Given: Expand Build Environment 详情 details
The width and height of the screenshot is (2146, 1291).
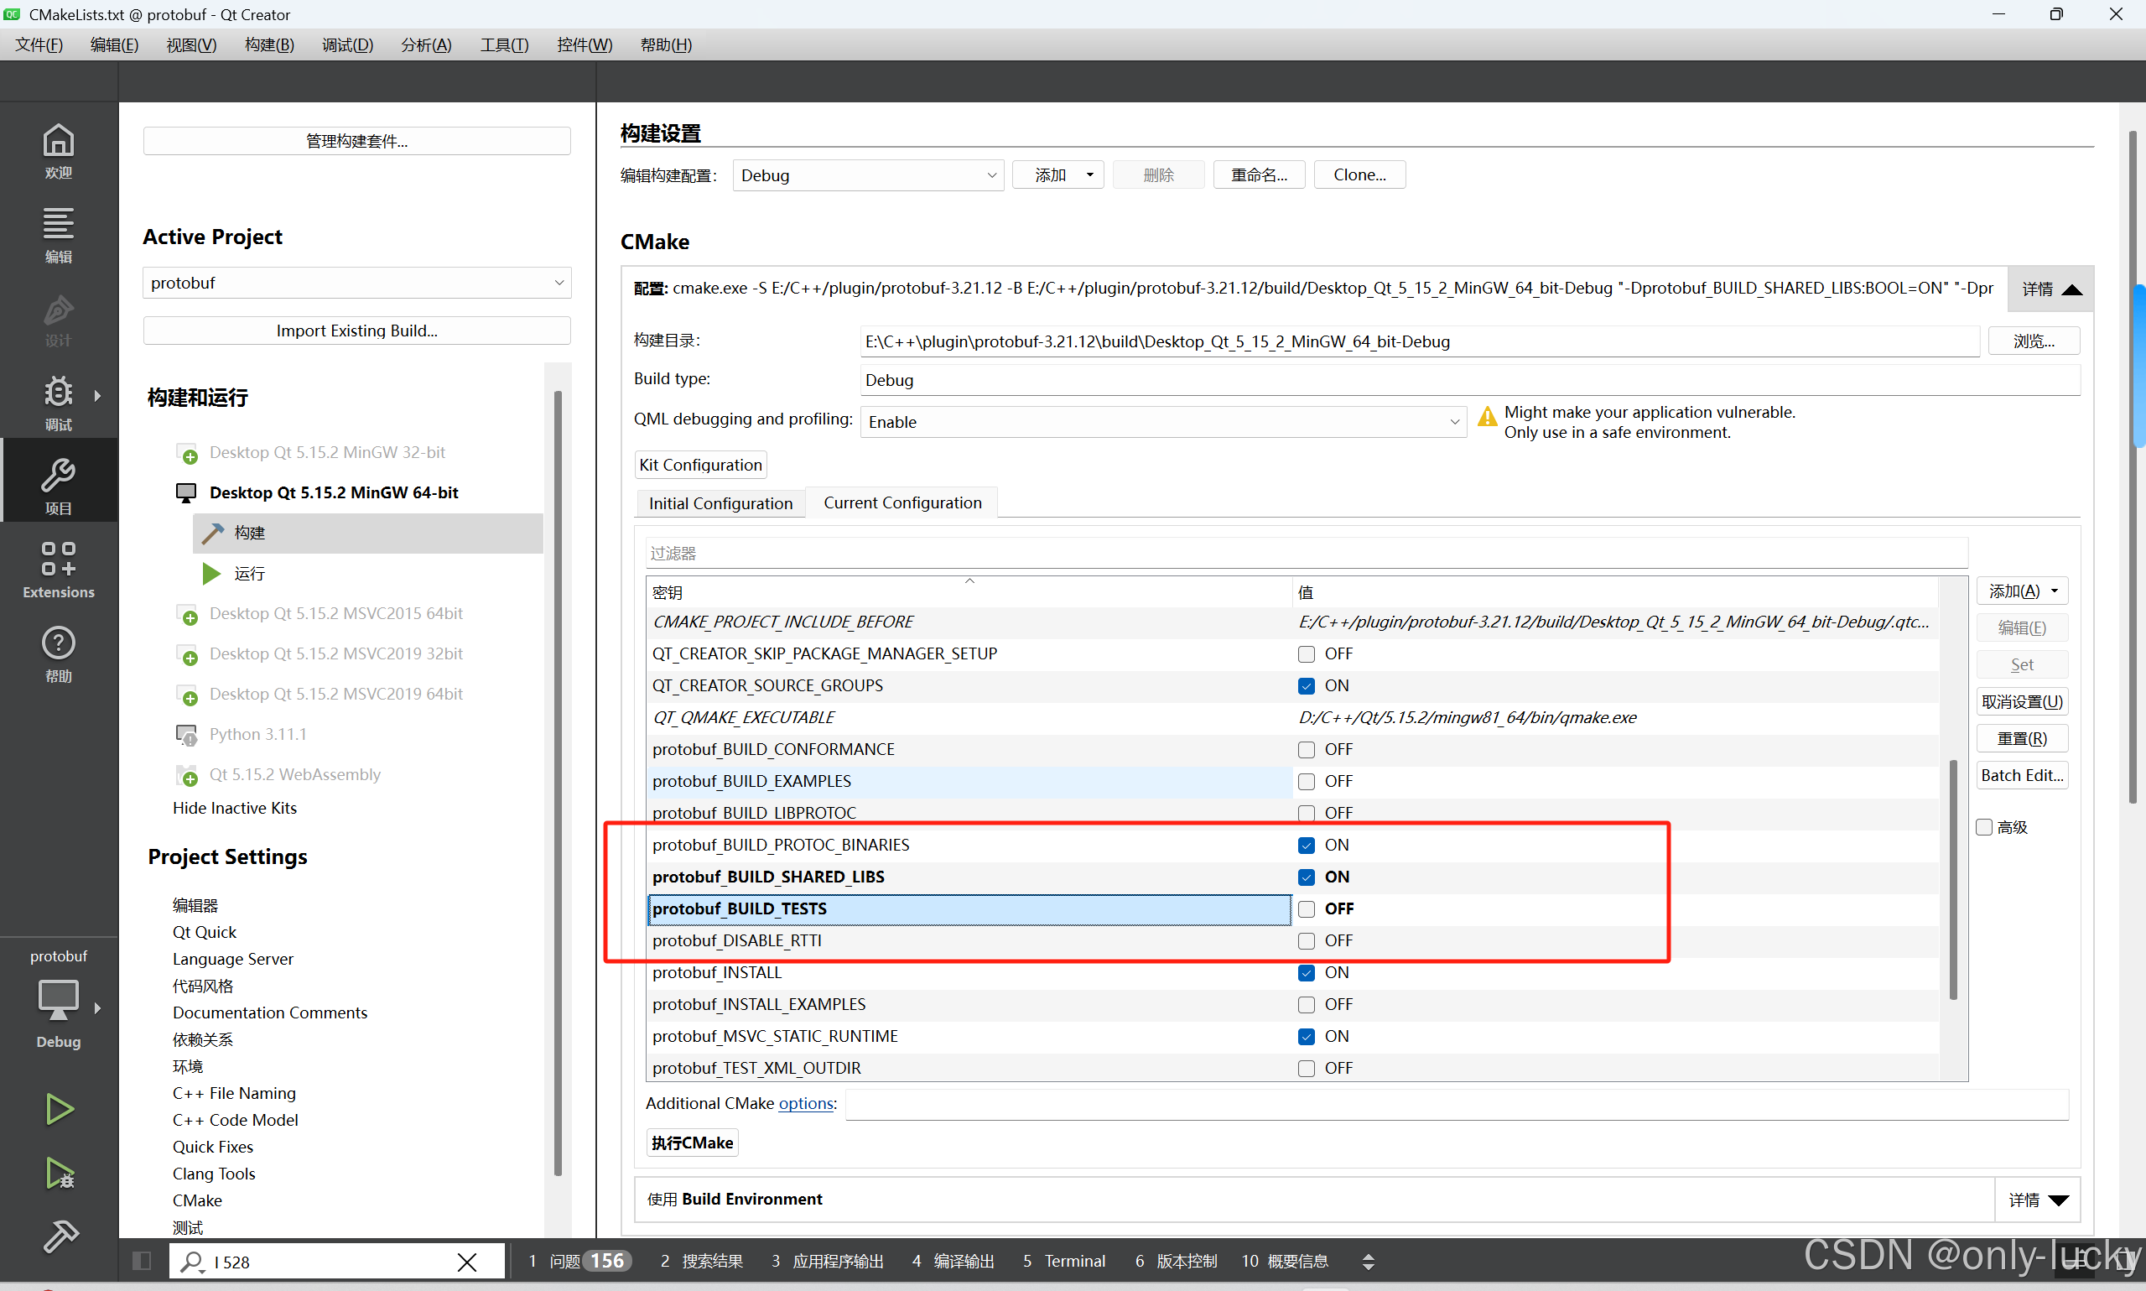Looking at the screenshot, I should [2036, 1200].
